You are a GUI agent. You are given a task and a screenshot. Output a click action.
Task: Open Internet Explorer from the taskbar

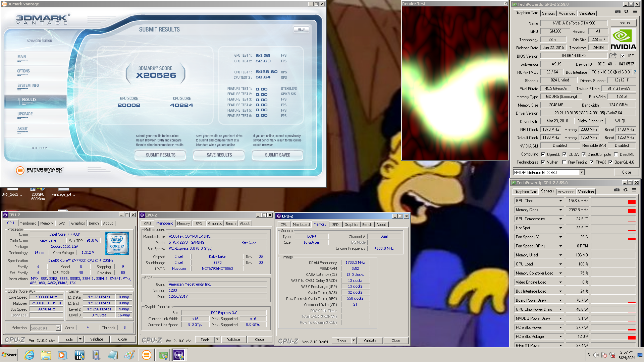30,355
